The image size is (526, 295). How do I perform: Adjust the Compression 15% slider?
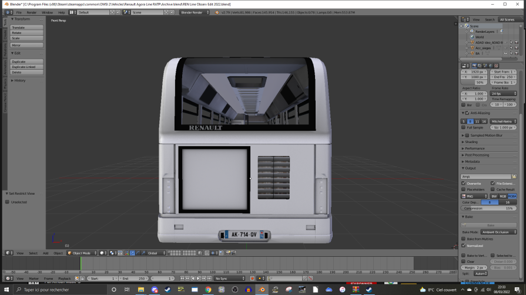(x=489, y=208)
